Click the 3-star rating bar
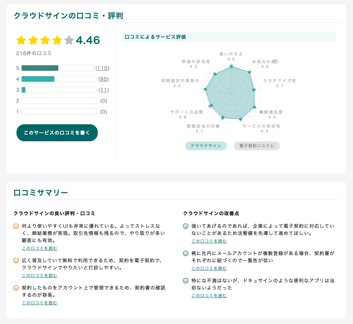 coord(59,90)
